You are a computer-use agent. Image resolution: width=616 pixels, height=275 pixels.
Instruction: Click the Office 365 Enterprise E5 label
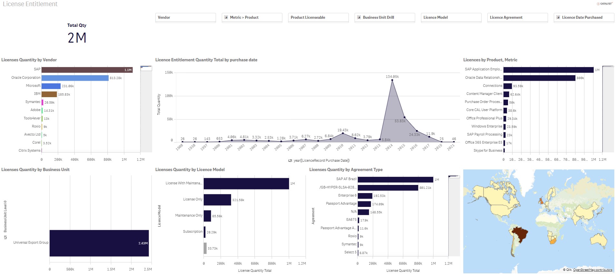(x=484, y=142)
